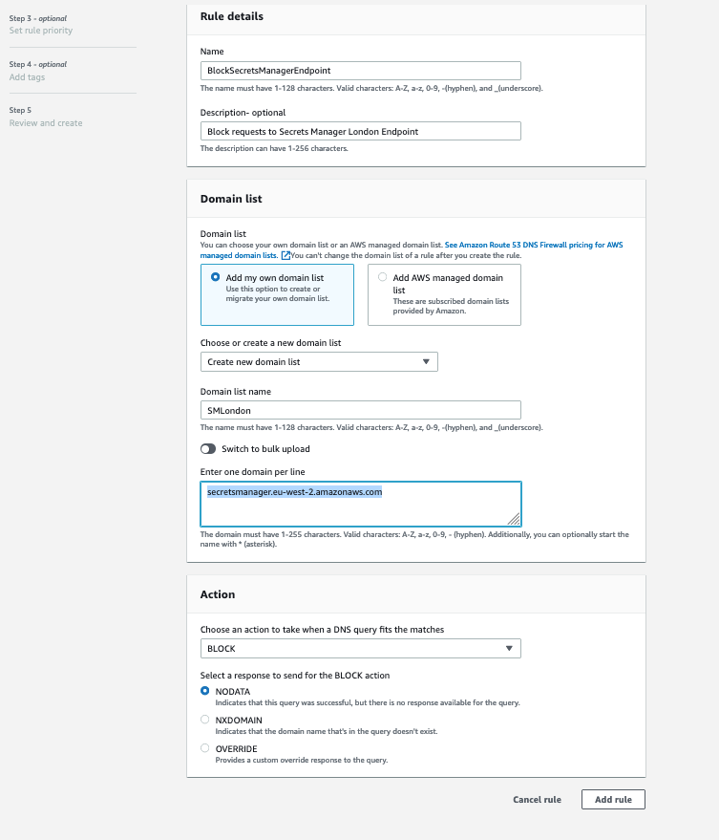Click the Name field showing BlockSecretsManagerEndpoint
The height and width of the screenshot is (840, 719).
[x=359, y=70]
